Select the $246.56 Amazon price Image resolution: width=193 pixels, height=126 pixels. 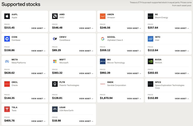click(105, 28)
